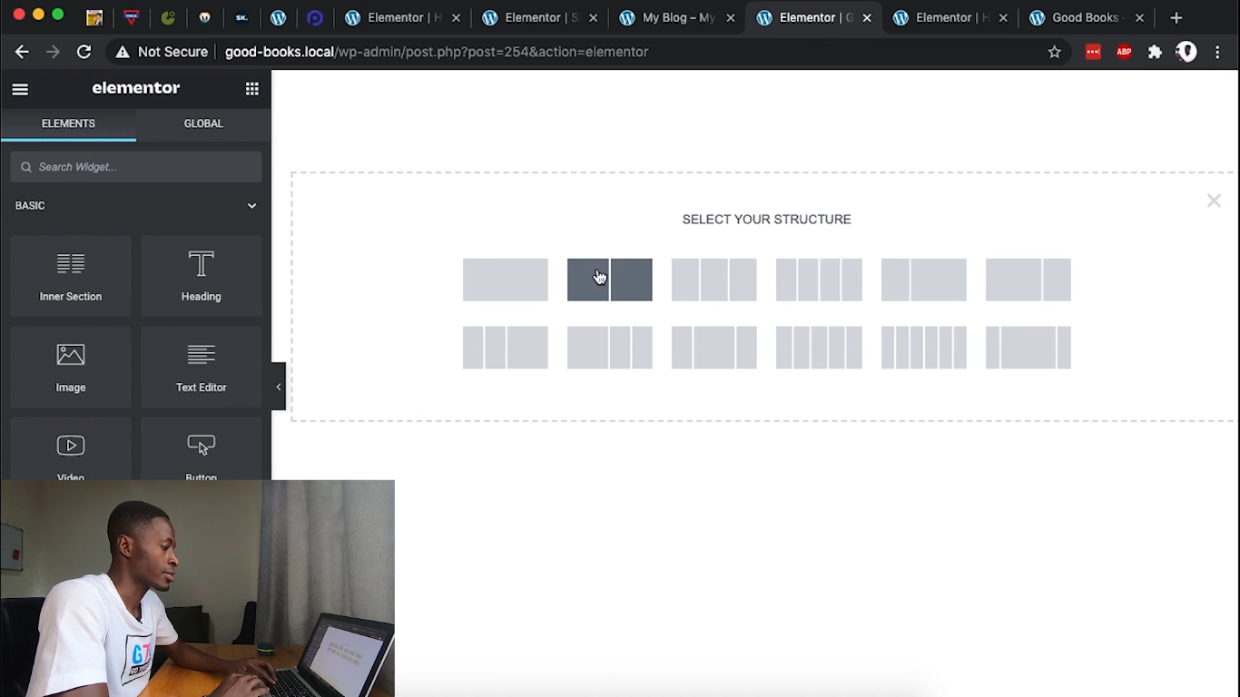Screen dimensions: 1240x697
Task: Pick the wide, narrow, narrow three-column structure
Action: tap(610, 348)
